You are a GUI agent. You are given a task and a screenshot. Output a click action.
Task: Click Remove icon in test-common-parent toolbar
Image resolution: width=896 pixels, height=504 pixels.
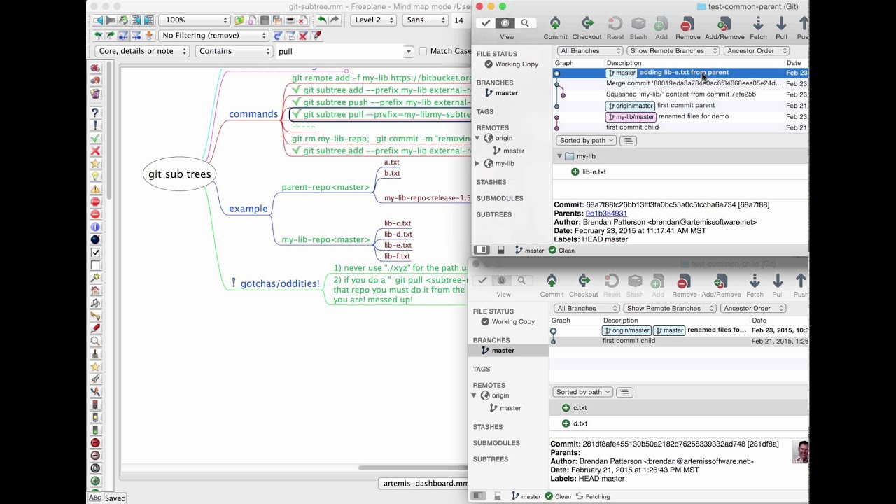[687, 24]
